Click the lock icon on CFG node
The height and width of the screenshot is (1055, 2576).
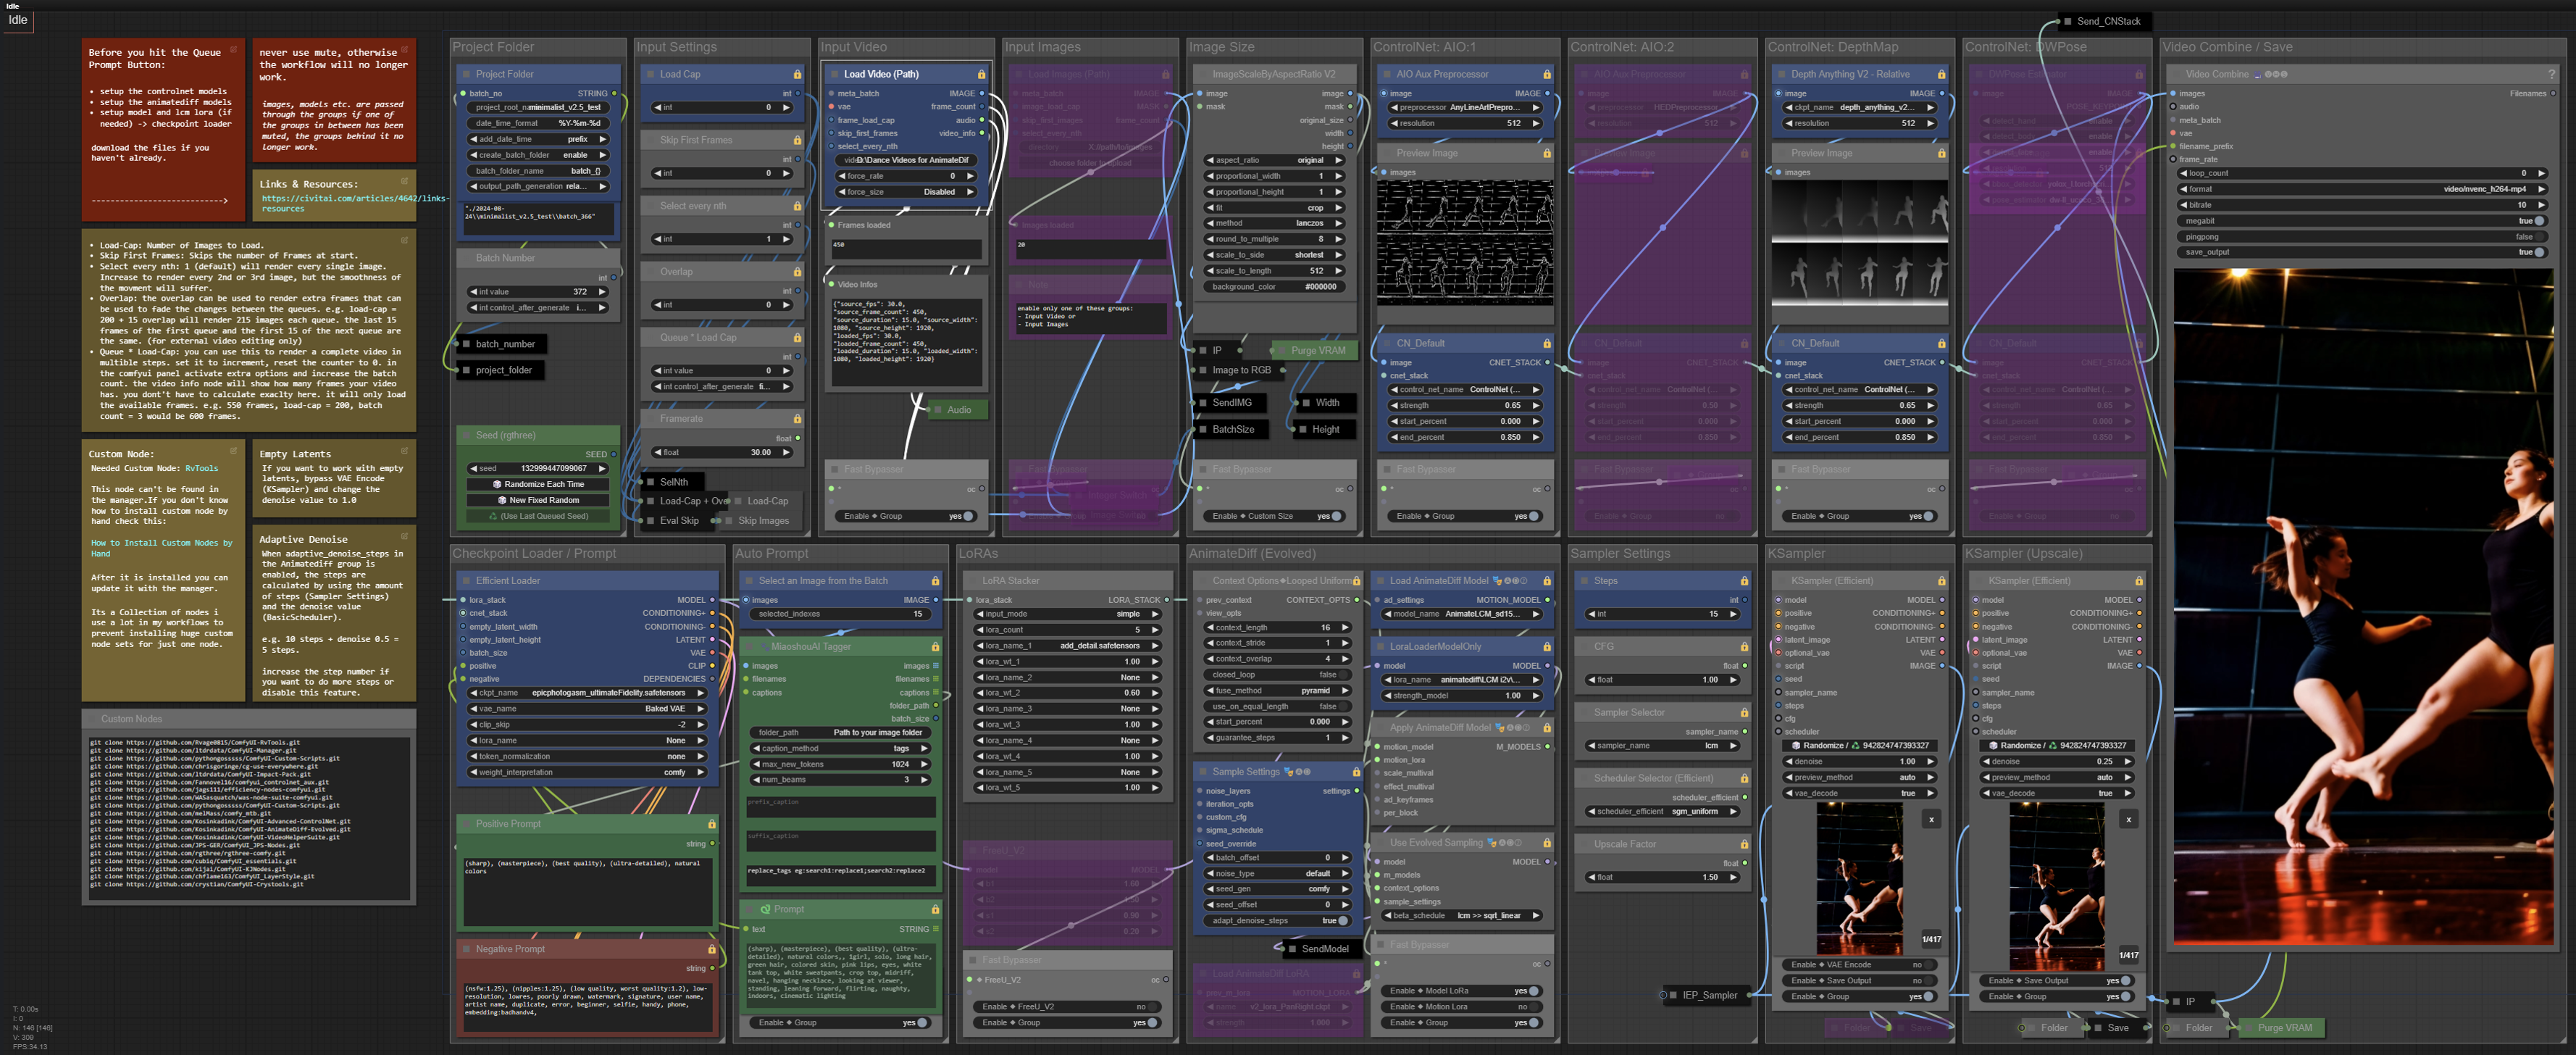click(1744, 647)
